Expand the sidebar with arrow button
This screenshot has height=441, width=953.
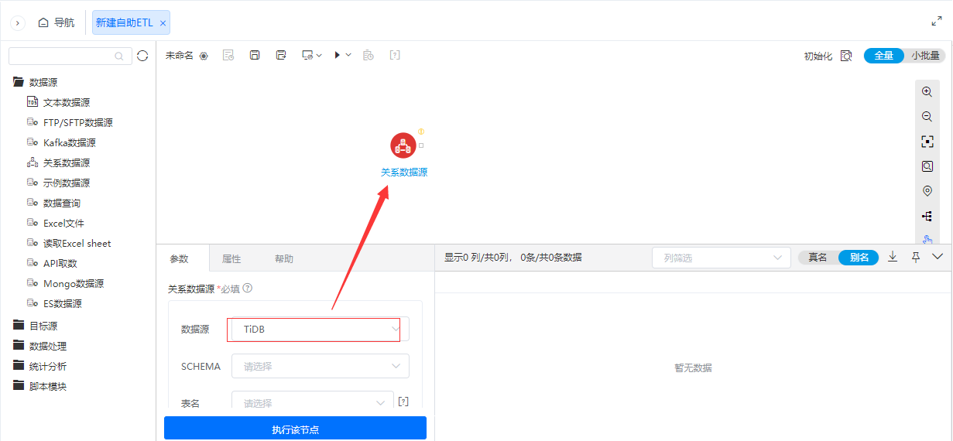click(18, 23)
